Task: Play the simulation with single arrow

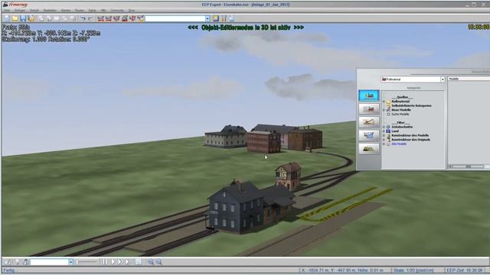Action: tap(113, 262)
